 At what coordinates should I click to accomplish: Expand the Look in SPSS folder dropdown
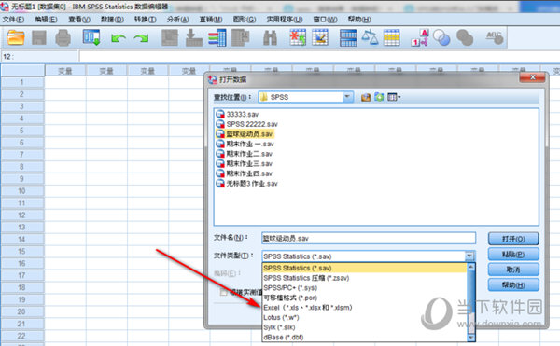(347, 97)
